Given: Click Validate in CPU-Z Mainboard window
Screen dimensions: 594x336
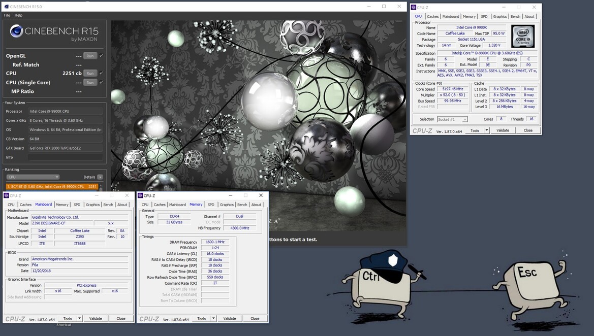Looking at the screenshot, I should (x=96, y=319).
